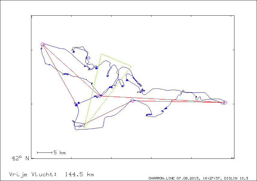Click the magenta circle at the end of the red leg from the diamond
Image resolution: width=257 pixels, height=181 pixels.
(133, 101)
